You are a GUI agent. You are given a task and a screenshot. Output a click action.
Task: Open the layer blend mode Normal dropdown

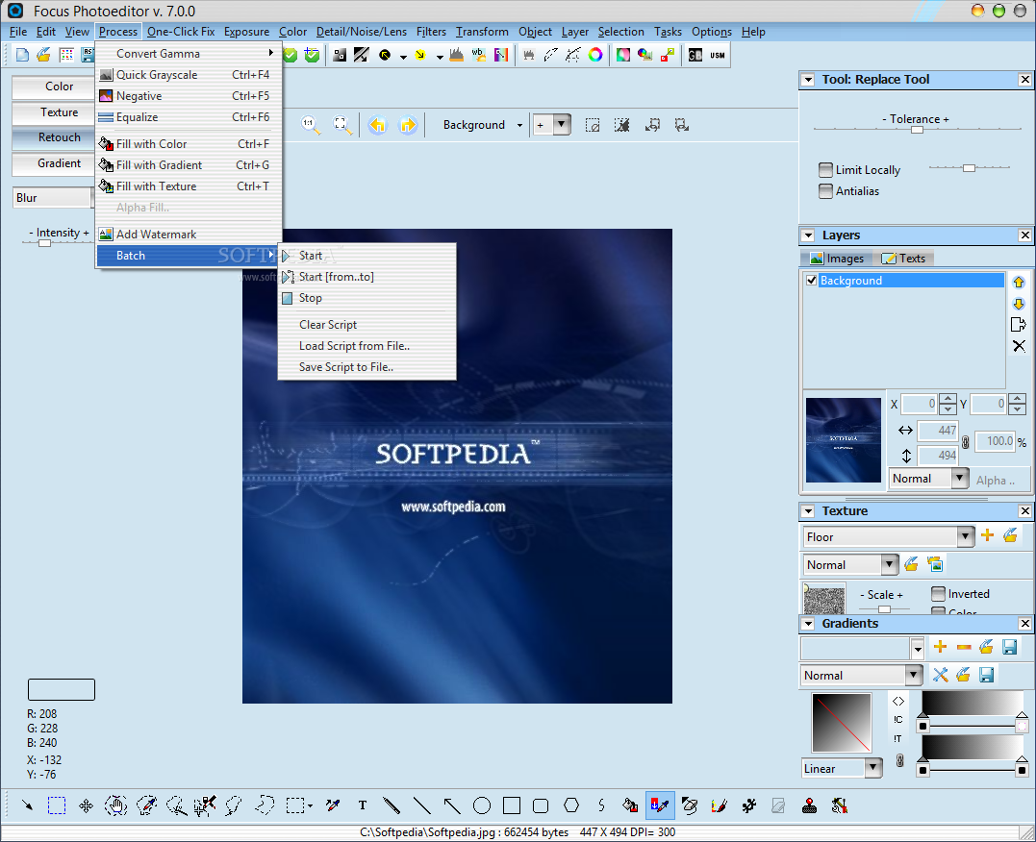click(960, 478)
